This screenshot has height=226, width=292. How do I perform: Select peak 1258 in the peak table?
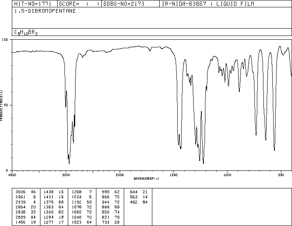[x=77, y=192]
